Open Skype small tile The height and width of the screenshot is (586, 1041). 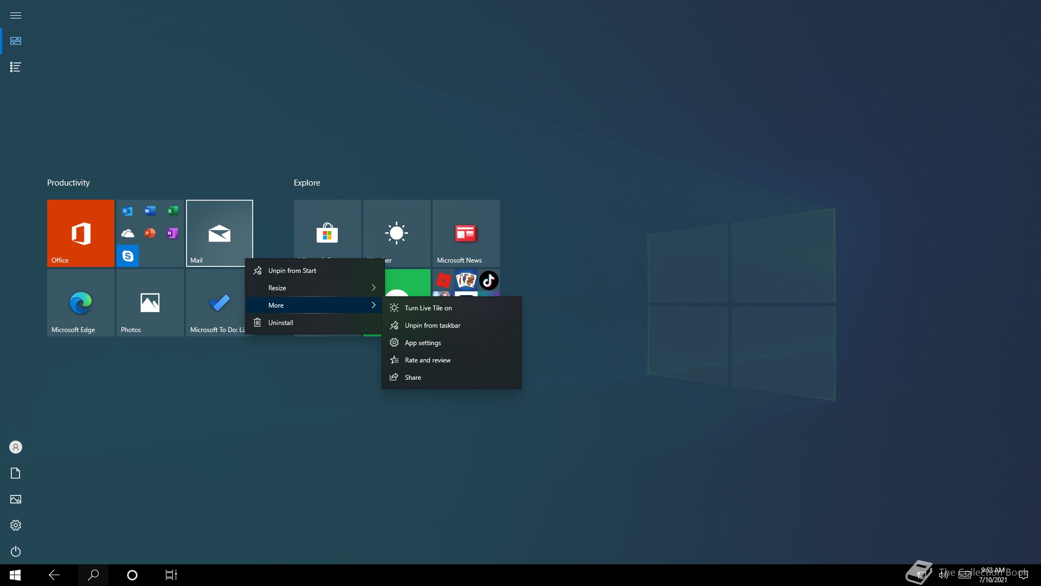(127, 256)
